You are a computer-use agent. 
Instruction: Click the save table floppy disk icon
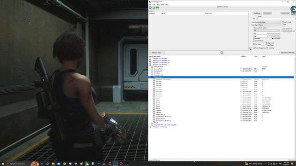pyautogui.click(x=157, y=8)
